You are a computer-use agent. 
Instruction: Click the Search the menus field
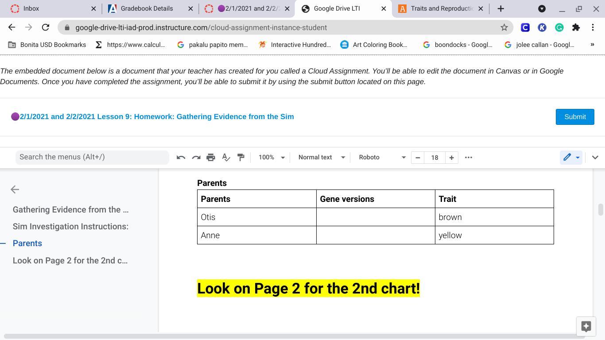click(92, 157)
